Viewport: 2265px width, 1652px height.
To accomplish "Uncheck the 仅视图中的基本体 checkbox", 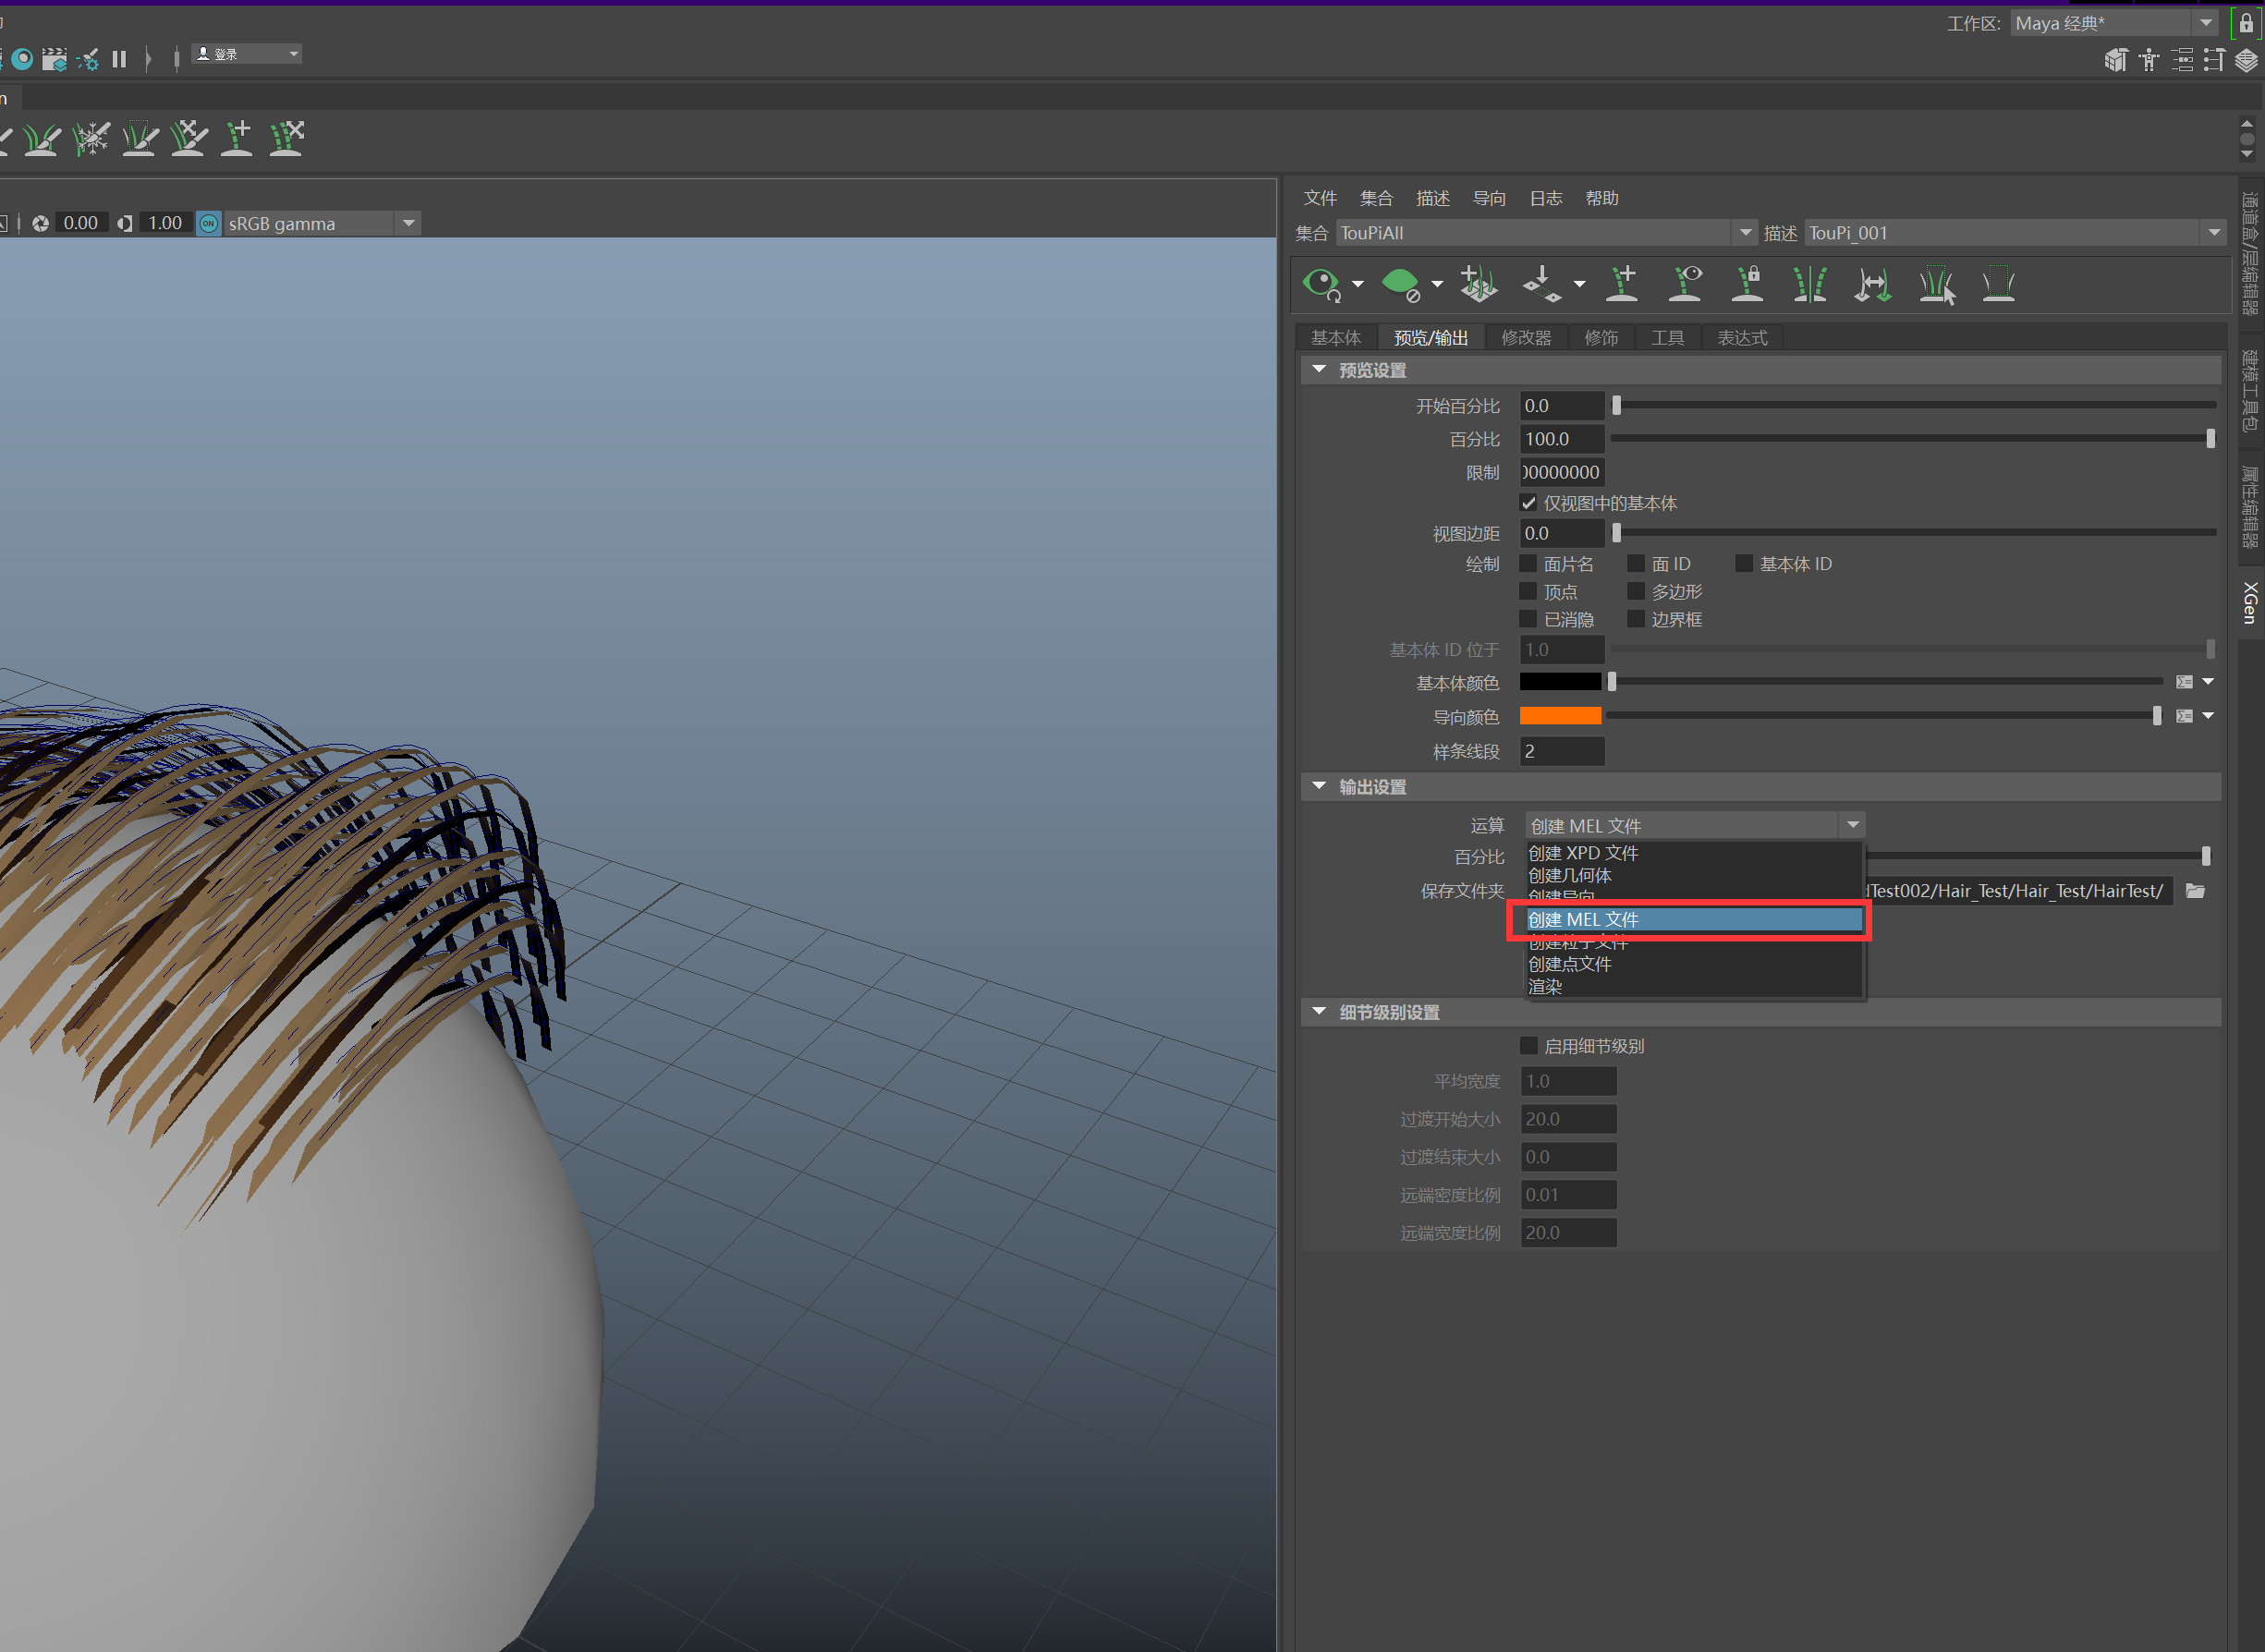I will [1528, 503].
